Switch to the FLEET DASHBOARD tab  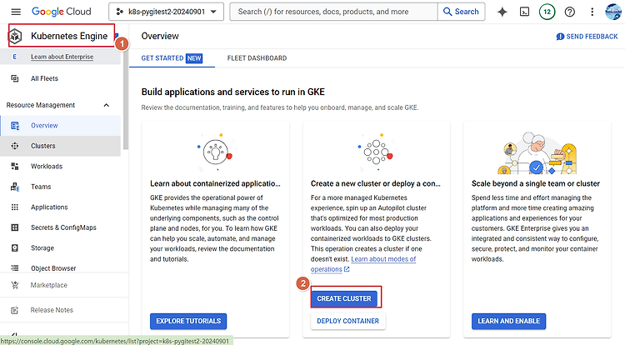click(257, 58)
